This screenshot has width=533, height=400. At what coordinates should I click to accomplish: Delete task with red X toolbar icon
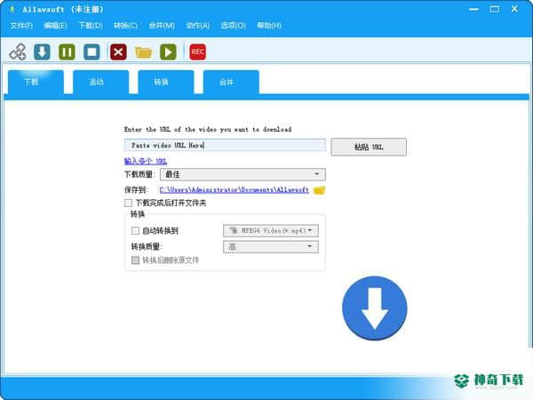pyautogui.click(x=118, y=52)
